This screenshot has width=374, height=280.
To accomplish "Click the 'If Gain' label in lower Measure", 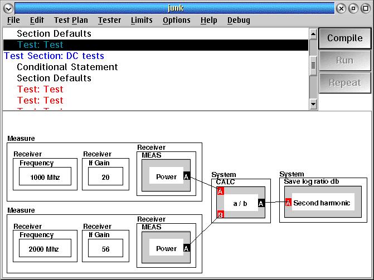I will point(99,235).
